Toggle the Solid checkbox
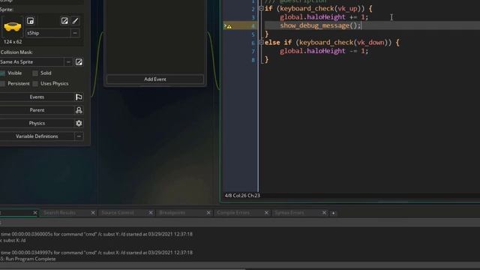Image resolution: width=480 pixels, height=270 pixels. click(35, 73)
